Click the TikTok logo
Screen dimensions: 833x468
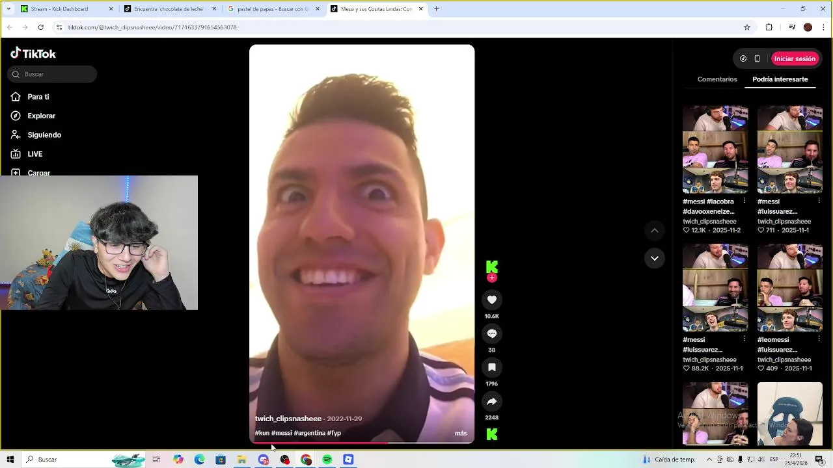[x=33, y=53]
